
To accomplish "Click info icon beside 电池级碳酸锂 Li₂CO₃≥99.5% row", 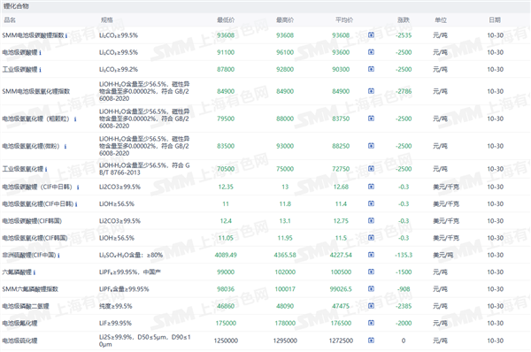I will click(40, 53).
